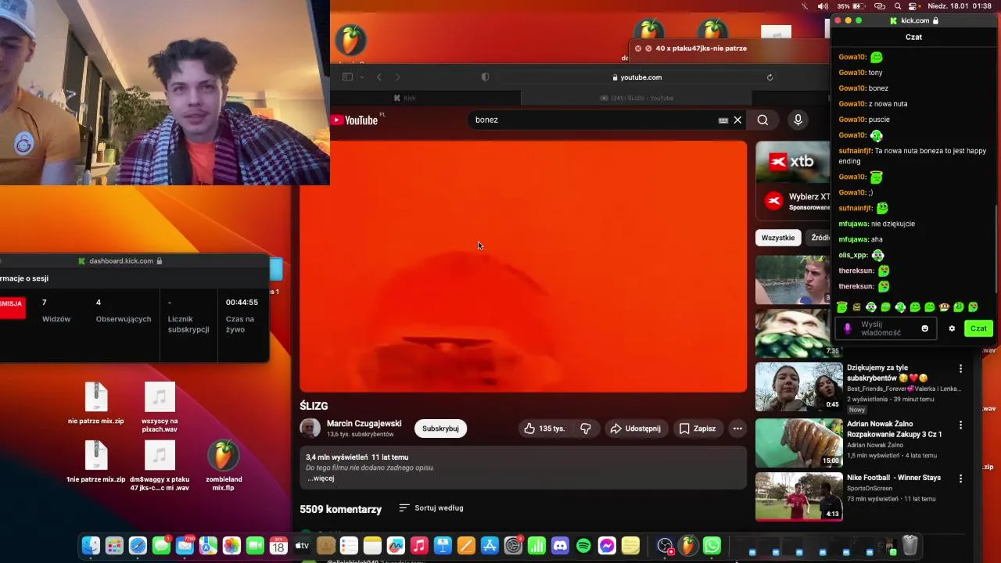The image size is (1001, 563).
Task: Open Control Center in menu bar
Action: 913,6
